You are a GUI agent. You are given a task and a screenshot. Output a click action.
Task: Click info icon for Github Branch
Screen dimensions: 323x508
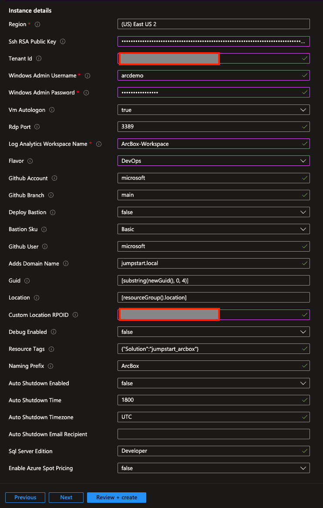51,195
